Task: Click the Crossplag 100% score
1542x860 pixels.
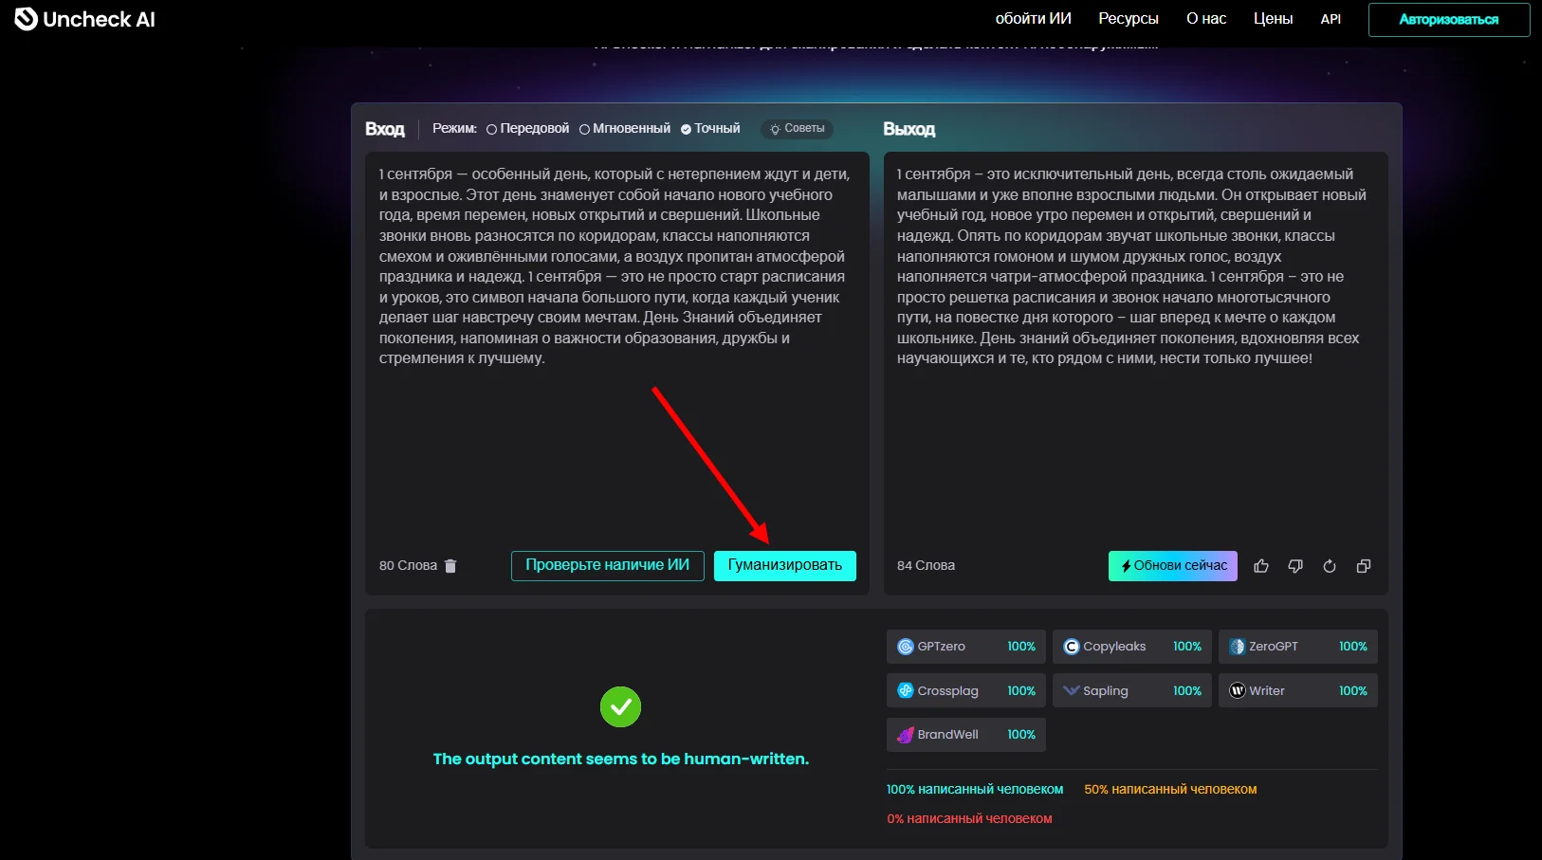Action: pyautogui.click(x=1021, y=691)
